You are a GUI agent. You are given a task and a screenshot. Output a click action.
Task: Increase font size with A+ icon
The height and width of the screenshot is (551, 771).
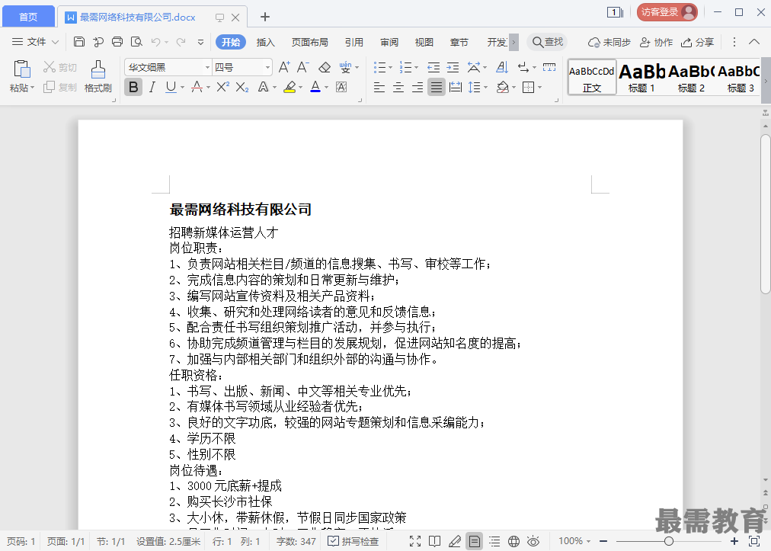coord(284,67)
